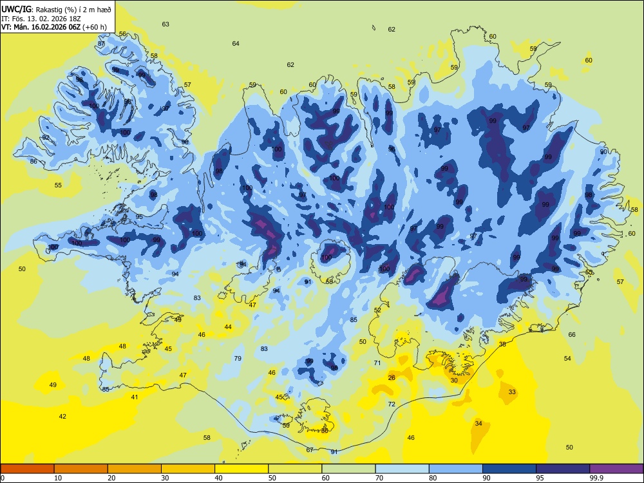
Task: Select the light blue 80–90 legend swatch
Action: click(x=455, y=469)
